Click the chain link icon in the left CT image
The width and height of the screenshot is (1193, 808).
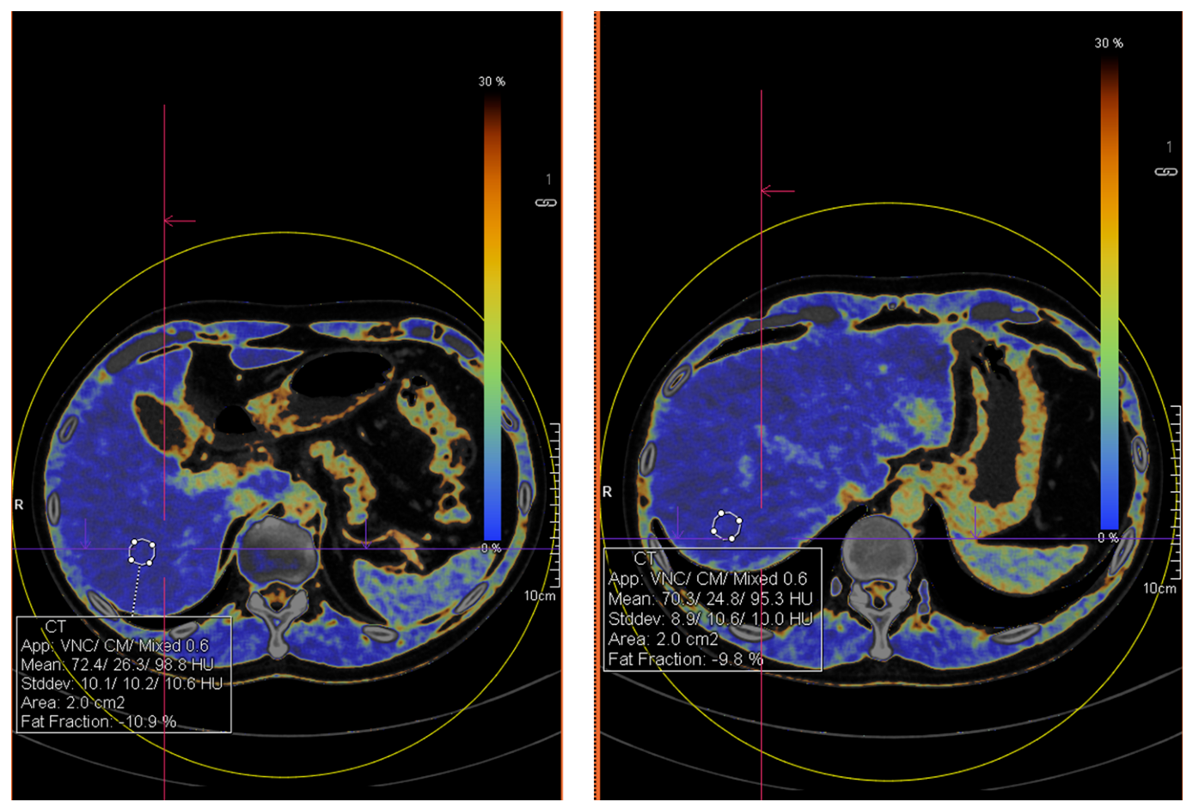[x=546, y=203]
